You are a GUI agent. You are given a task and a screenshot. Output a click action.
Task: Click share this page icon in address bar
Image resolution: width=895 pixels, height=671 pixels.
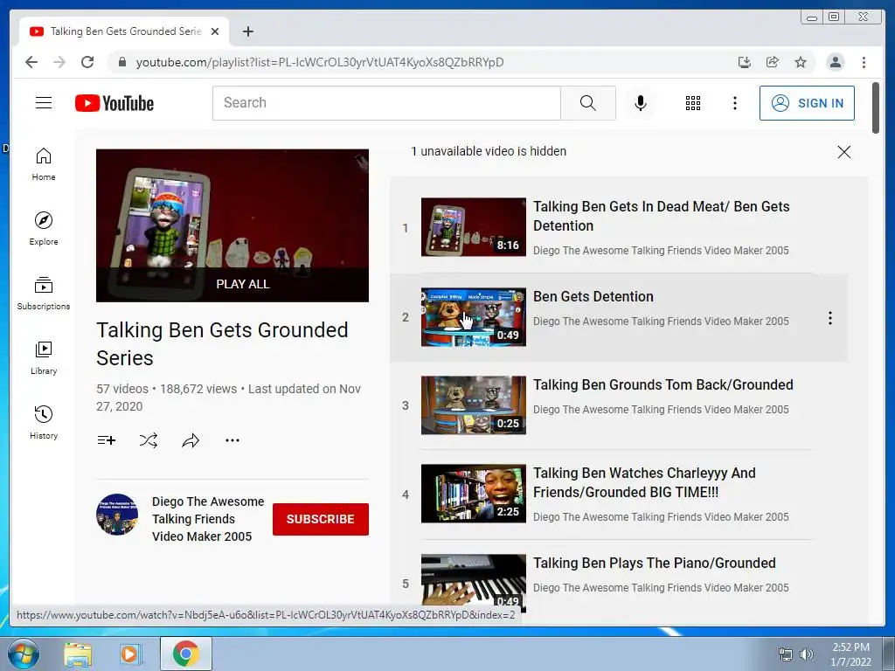click(x=773, y=62)
